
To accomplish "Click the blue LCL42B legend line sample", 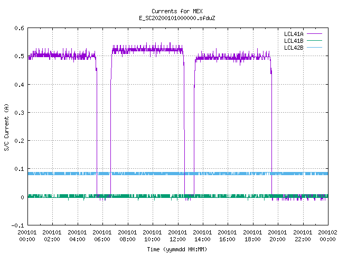I will pyautogui.click(x=315, y=48).
